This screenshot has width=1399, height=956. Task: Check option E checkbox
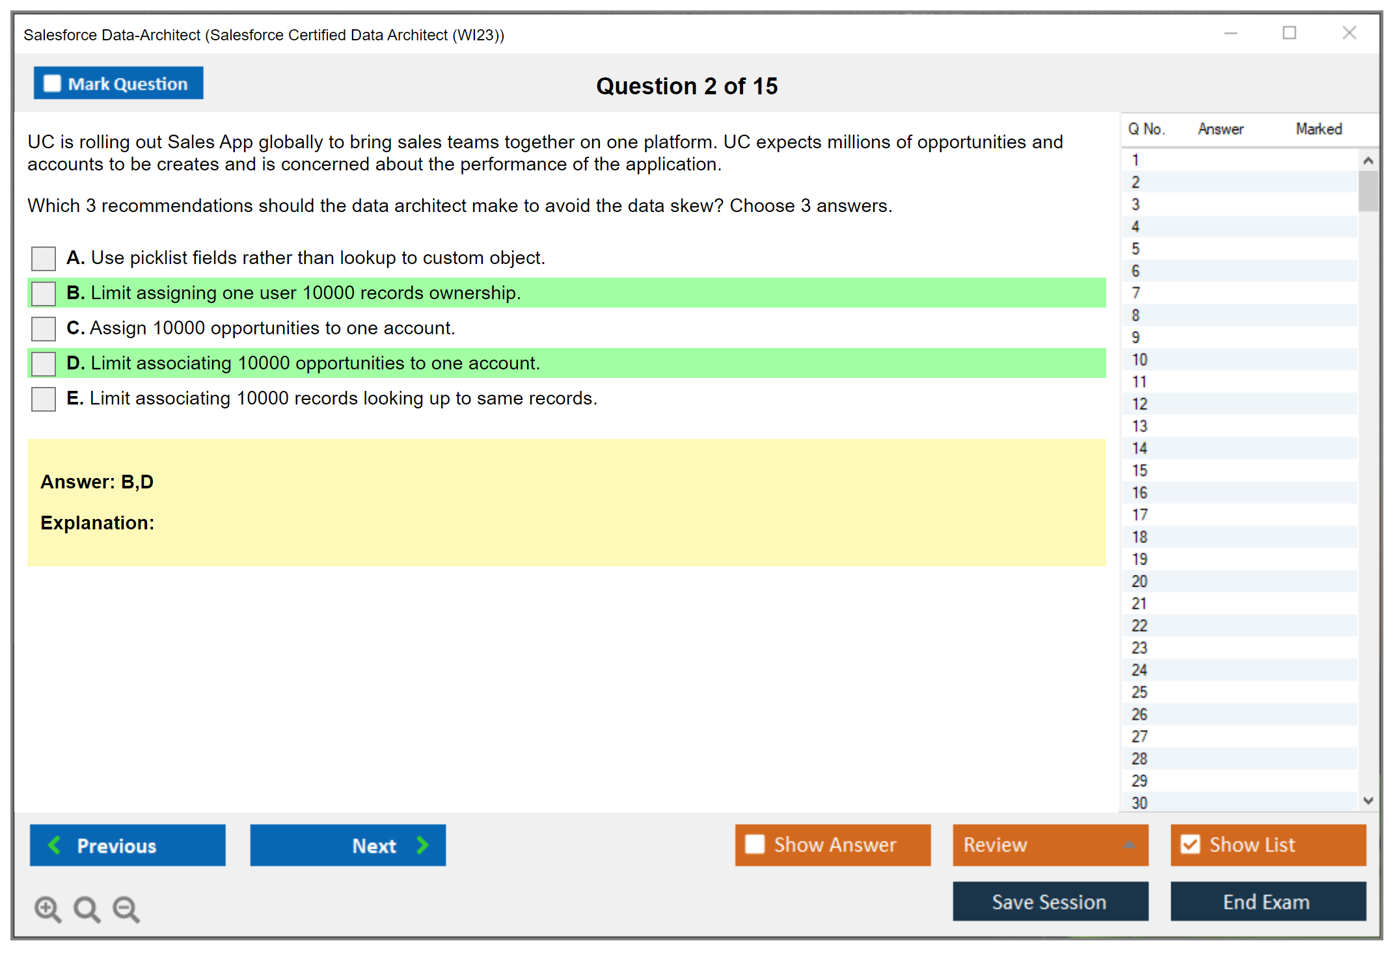(44, 399)
